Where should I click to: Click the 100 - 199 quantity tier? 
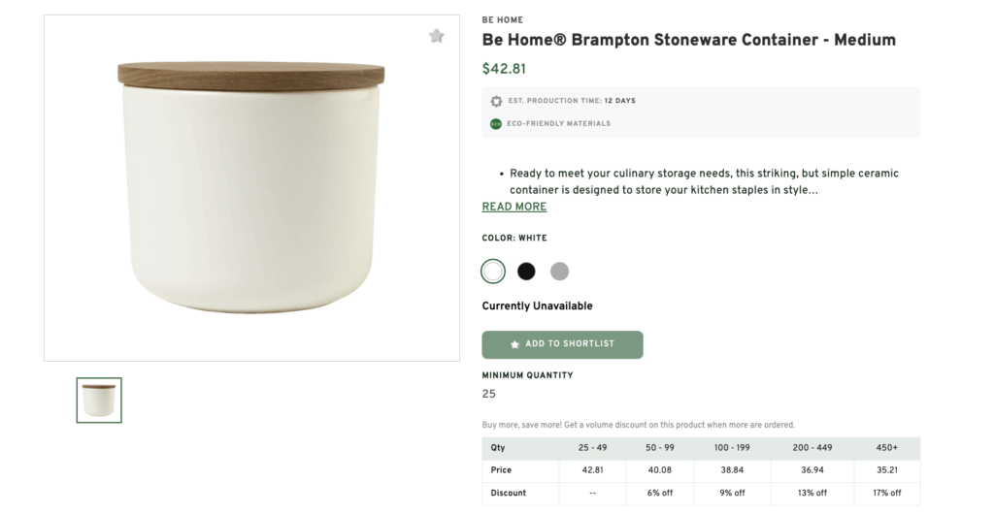tap(733, 448)
